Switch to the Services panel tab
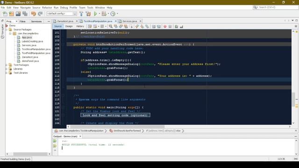 (x=36, y=21)
